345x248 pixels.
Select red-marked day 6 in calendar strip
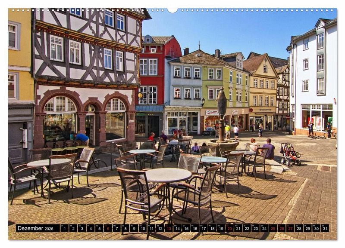[107, 228]
